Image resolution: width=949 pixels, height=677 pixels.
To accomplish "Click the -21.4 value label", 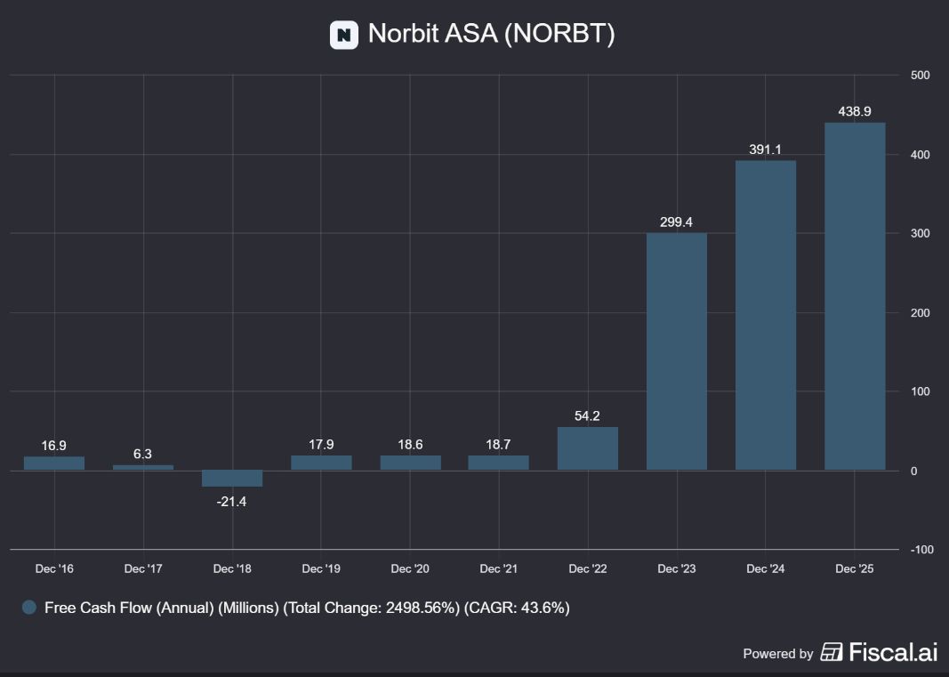I will (x=231, y=502).
